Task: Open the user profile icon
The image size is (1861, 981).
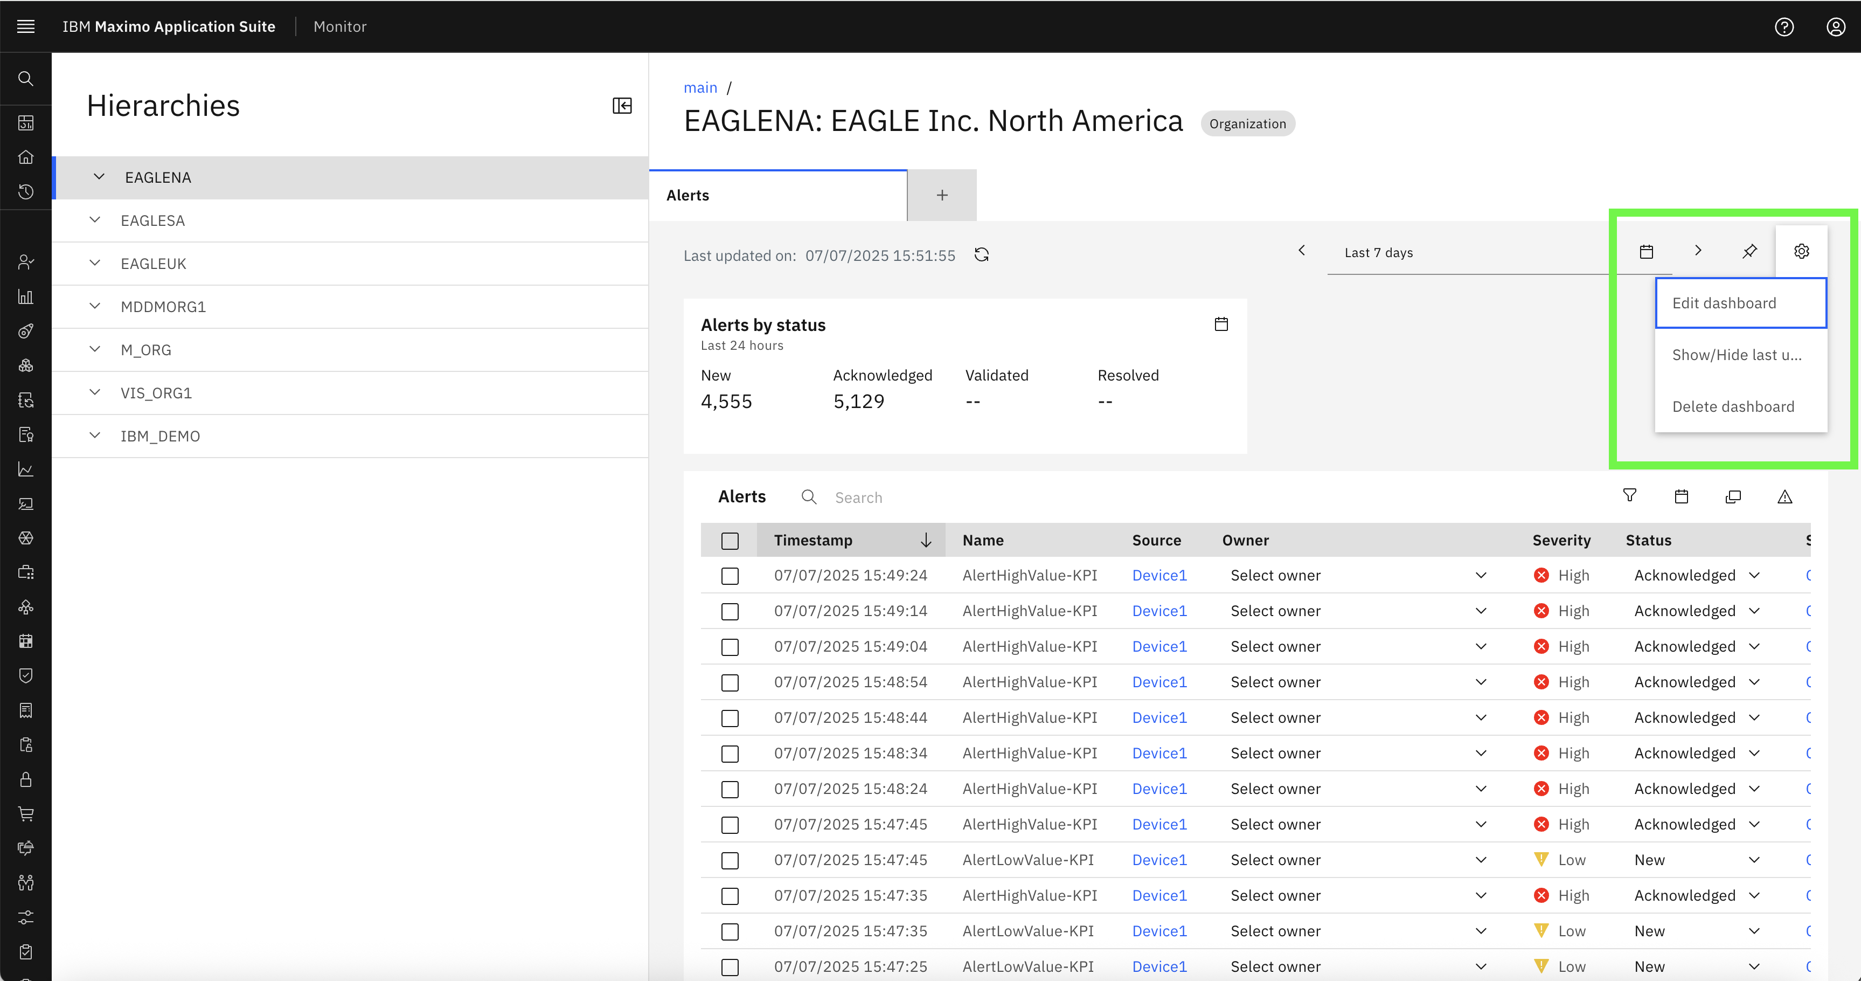Action: click(1835, 27)
